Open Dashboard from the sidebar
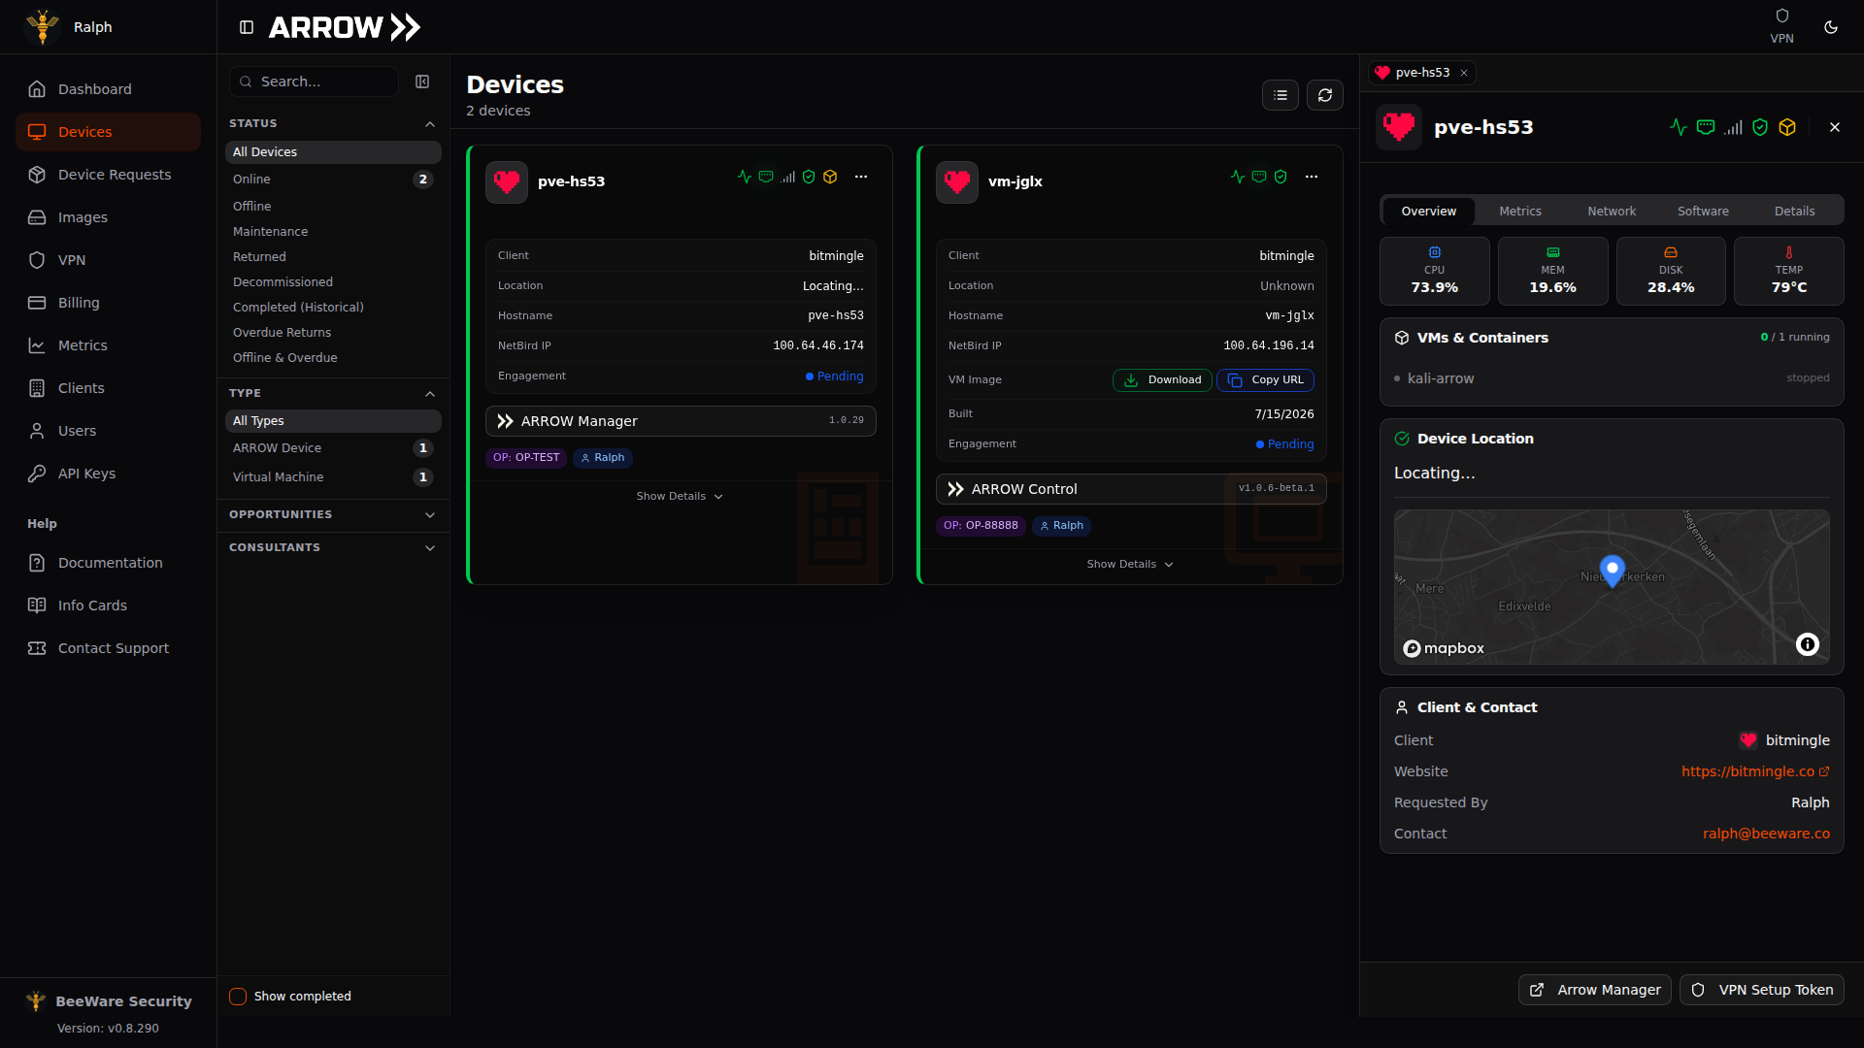1864x1048 pixels. 108,89
